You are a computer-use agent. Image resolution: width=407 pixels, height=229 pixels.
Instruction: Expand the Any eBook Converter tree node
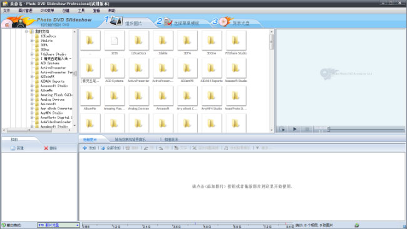[32, 108]
